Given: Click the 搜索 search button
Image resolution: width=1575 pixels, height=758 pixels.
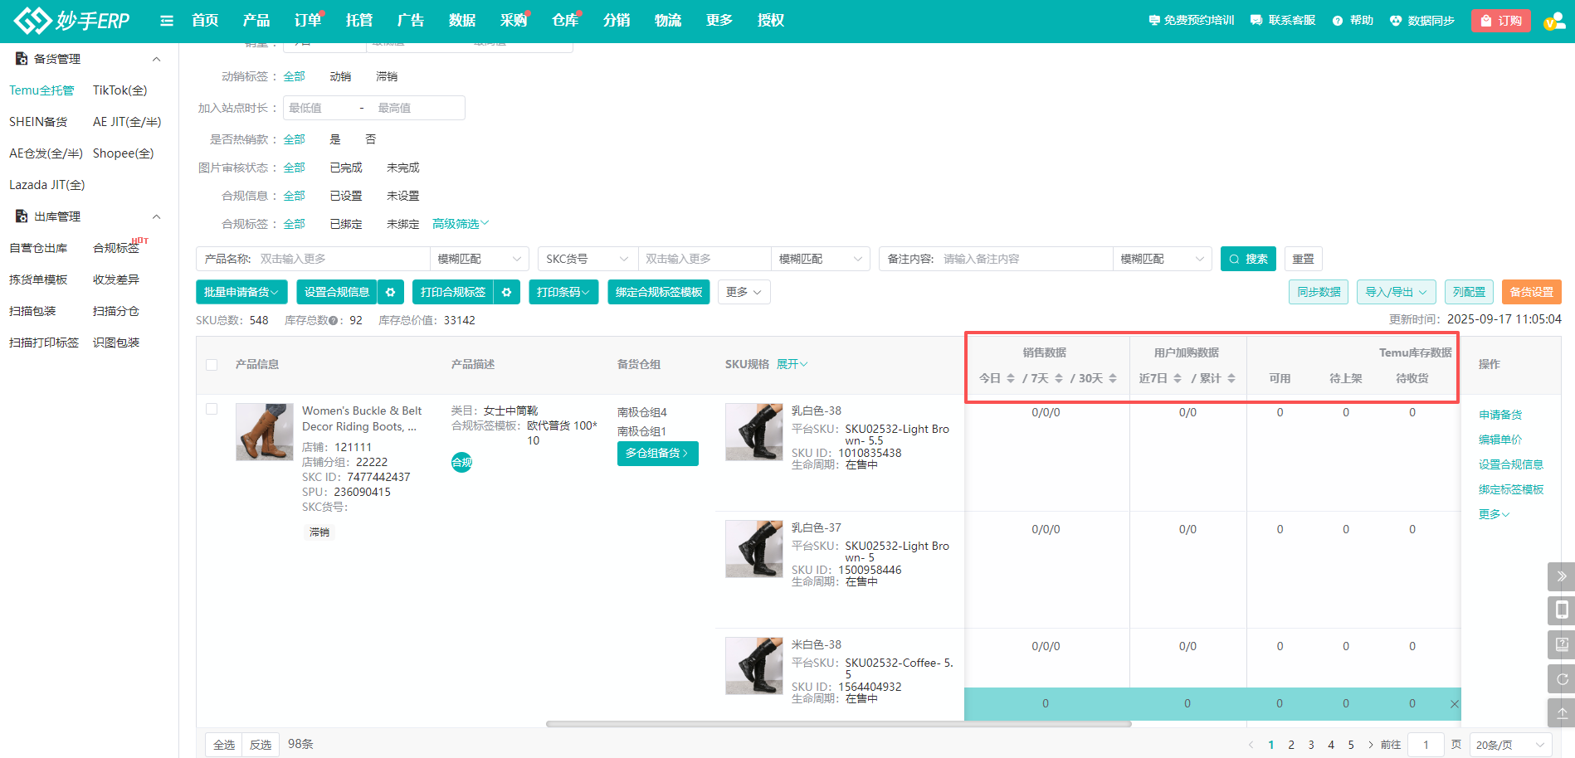Looking at the screenshot, I should point(1248,259).
